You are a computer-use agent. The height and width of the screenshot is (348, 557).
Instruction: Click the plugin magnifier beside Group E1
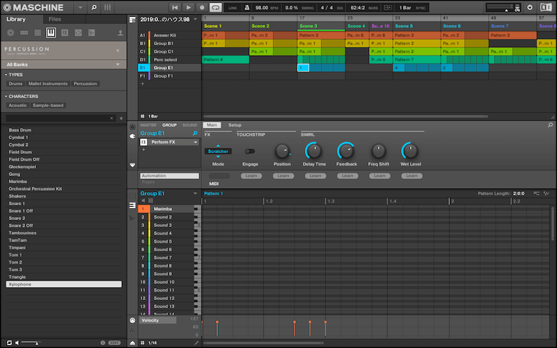pos(195,133)
